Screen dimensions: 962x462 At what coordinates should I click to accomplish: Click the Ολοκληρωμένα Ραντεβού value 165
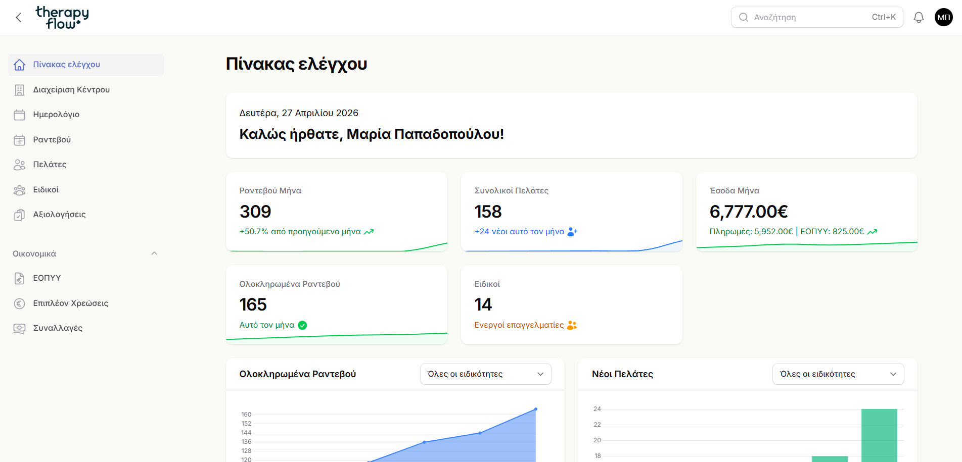pos(253,305)
